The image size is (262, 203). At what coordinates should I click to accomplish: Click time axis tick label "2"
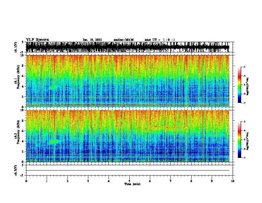click(67, 181)
